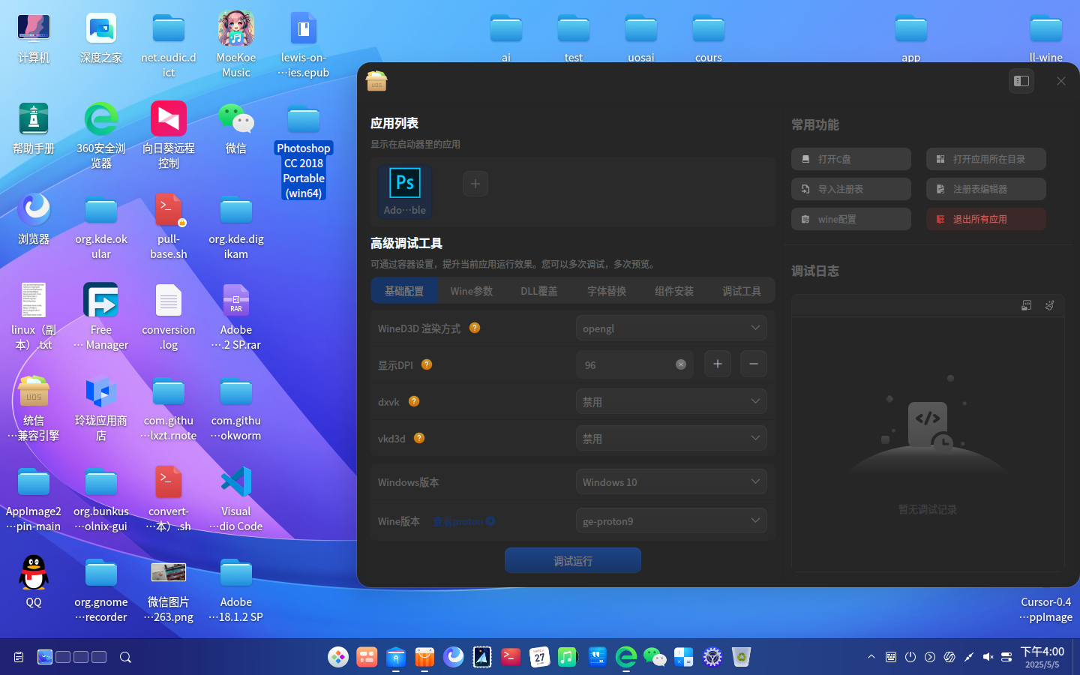Open Visual Studio Code desktop icon
This screenshot has height=675, width=1080.
pyautogui.click(x=236, y=499)
